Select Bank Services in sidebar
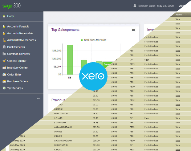Image resolution: width=191 pixels, height=151 pixels. tap(16, 47)
